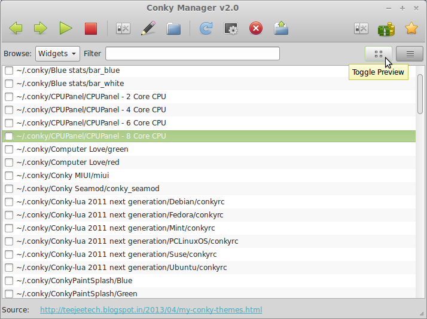Select row Conky Seamod/conky_seamod
This screenshot has height=319, width=427.
209,189
